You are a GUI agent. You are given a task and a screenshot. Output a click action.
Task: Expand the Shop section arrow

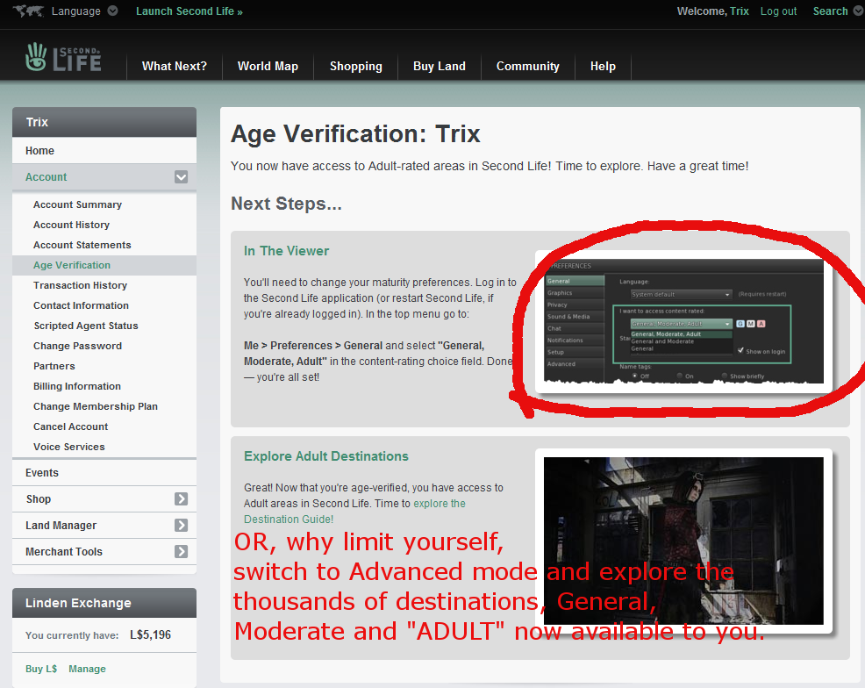(x=181, y=498)
